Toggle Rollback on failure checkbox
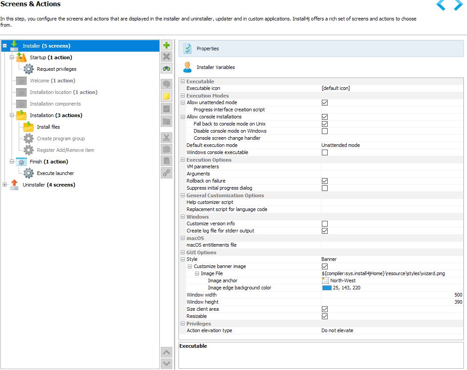467x370 pixels. click(x=325, y=181)
